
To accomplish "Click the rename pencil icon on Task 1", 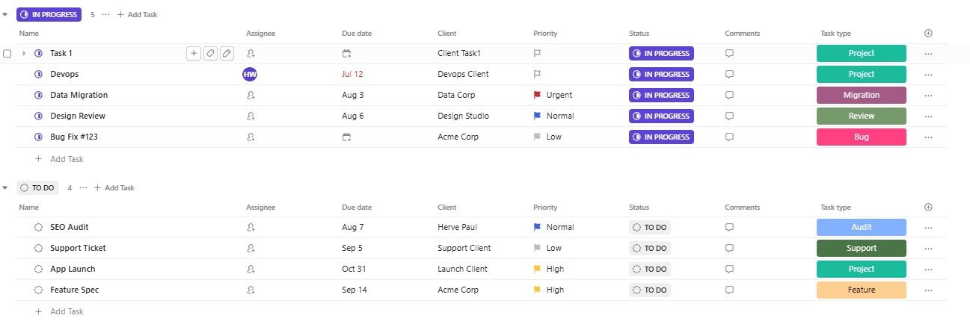I will (x=227, y=53).
